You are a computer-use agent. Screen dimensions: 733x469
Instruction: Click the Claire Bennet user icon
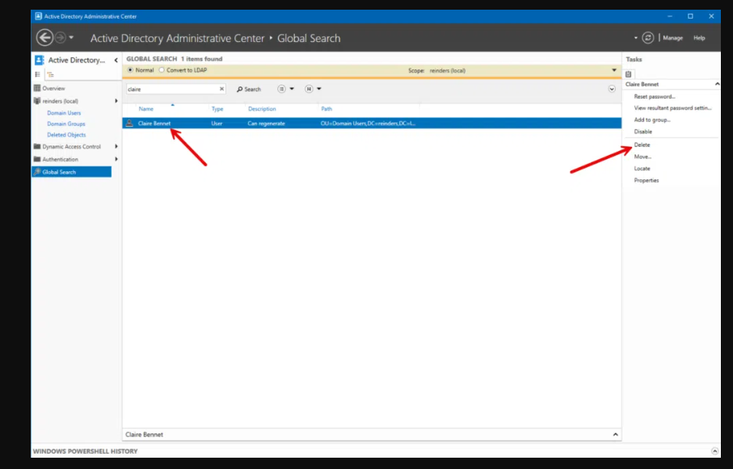(129, 124)
